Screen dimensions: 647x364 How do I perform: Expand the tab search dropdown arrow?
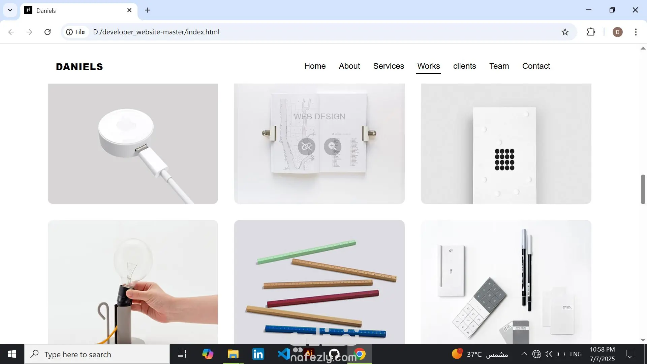10,10
